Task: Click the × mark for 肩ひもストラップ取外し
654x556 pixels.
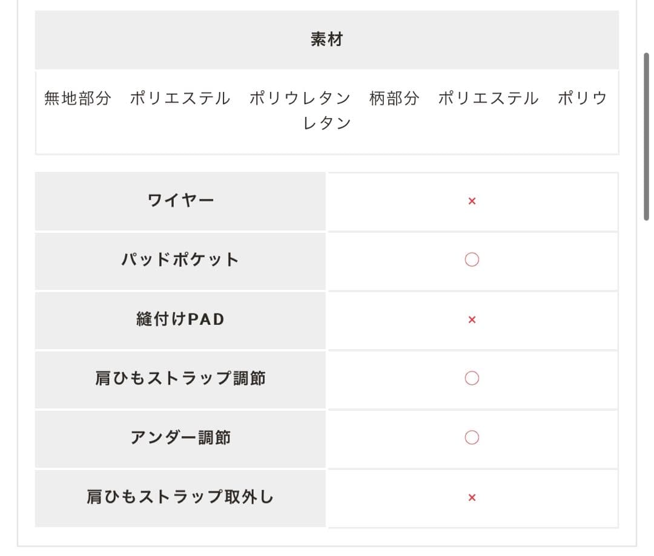Action: 472,497
